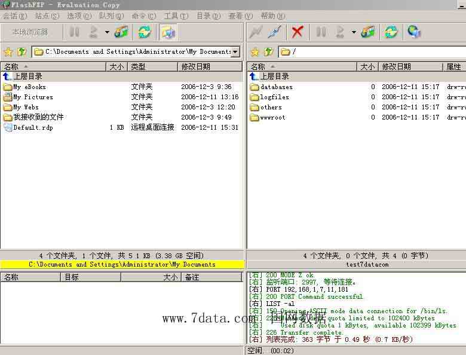The height and width of the screenshot is (355, 466).
Task: Abort with the red X icon
Action: point(298,32)
